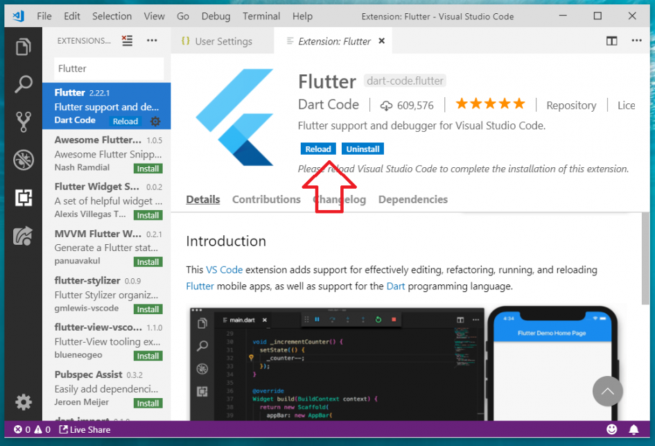Image resolution: width=655 pixels, height=446 pixels.
Task: Click Reload to complete Flutter installation
Action: point(318,148)
